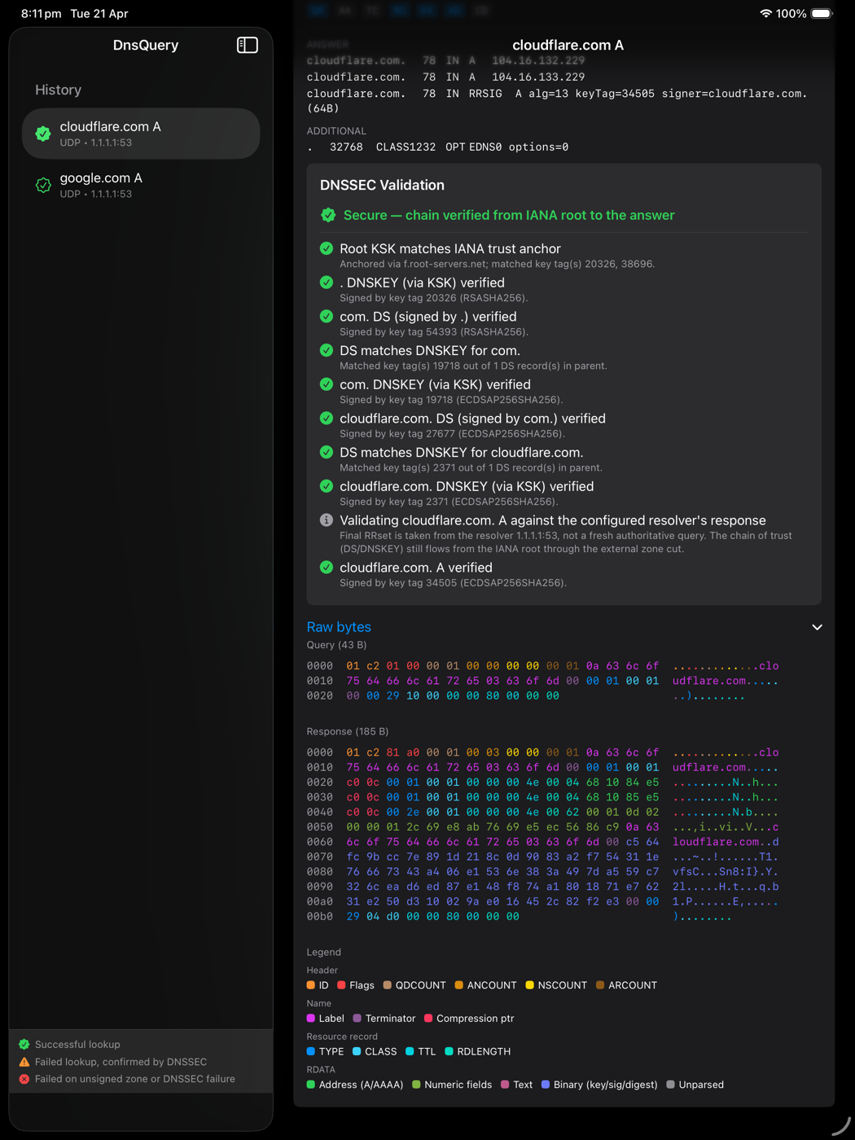Viewport: 855px width, 1140px height.
Task: Click response hex row at offset 00b0
Action: [x=519, y=917]
